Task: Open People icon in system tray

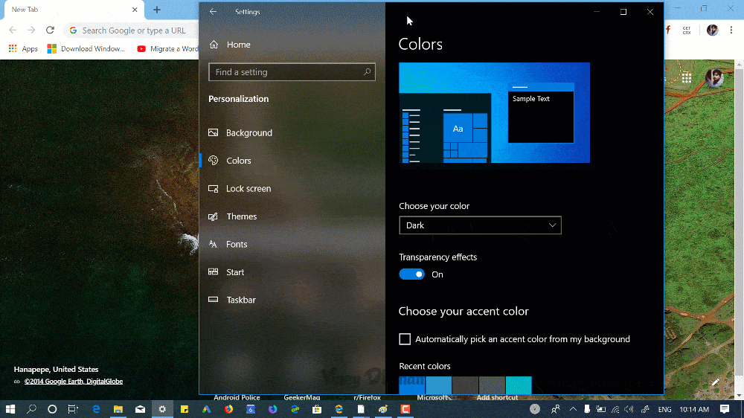Action: tap(555, 409)
